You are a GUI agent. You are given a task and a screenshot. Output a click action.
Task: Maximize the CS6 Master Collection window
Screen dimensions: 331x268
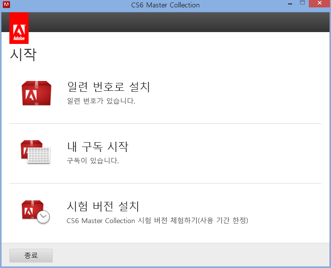pos(302,3)
